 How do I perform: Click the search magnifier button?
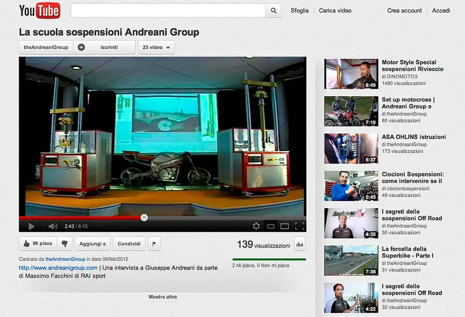coord(273,10)
